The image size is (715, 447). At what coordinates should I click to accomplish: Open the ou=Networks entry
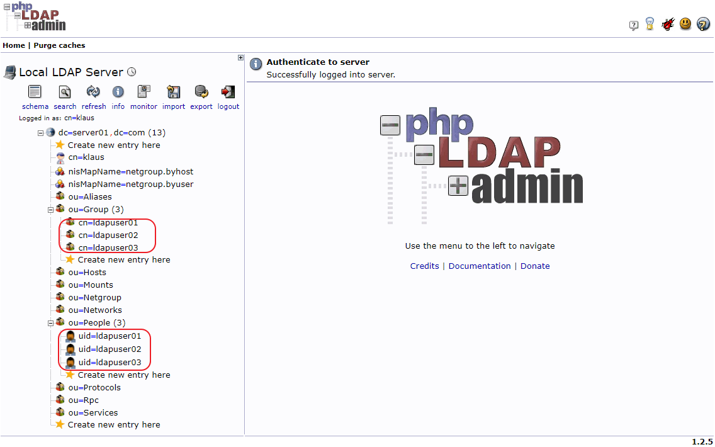coord(95,310)
